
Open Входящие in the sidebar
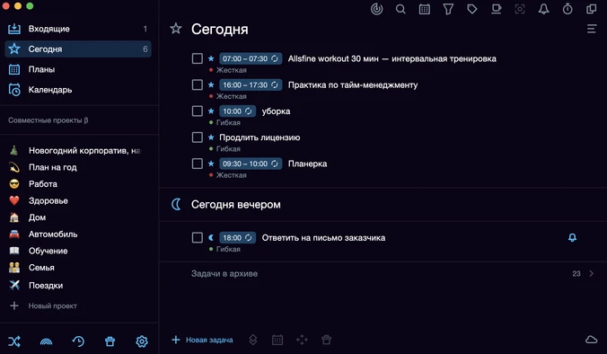(78, 29)
